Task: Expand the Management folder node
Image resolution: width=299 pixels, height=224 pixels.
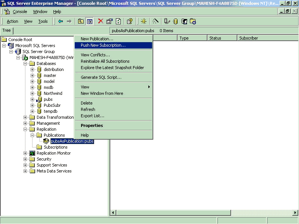Action: [x=25, y=123]
